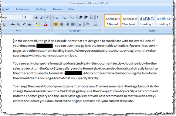
Task: Apply the text highlight color
Action: coord(38,24)
